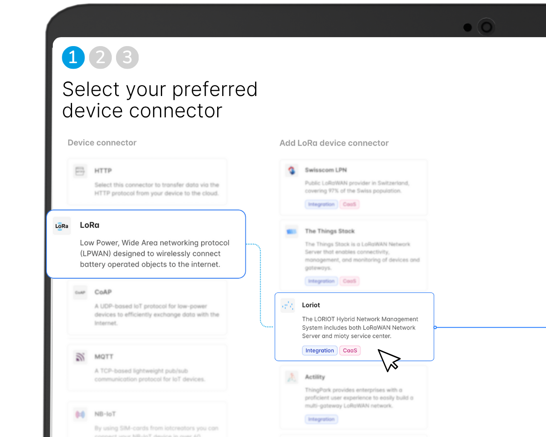Select the Swisscom LPN title
Image resolution: width=546 pixels, height=437 pixels.
pyautogui.click(x=326, y=170)
